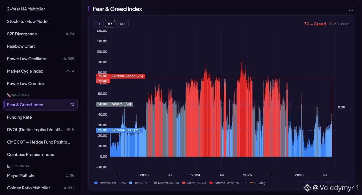This screenshot has width=362, height=195.
Task: Click the TECHNICAL section icon
Action: pos(8,166)
